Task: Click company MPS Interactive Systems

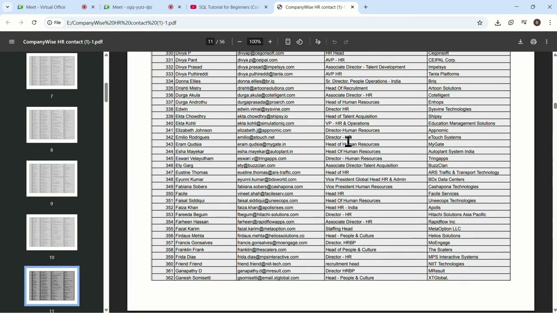Action: pos(453,257)
